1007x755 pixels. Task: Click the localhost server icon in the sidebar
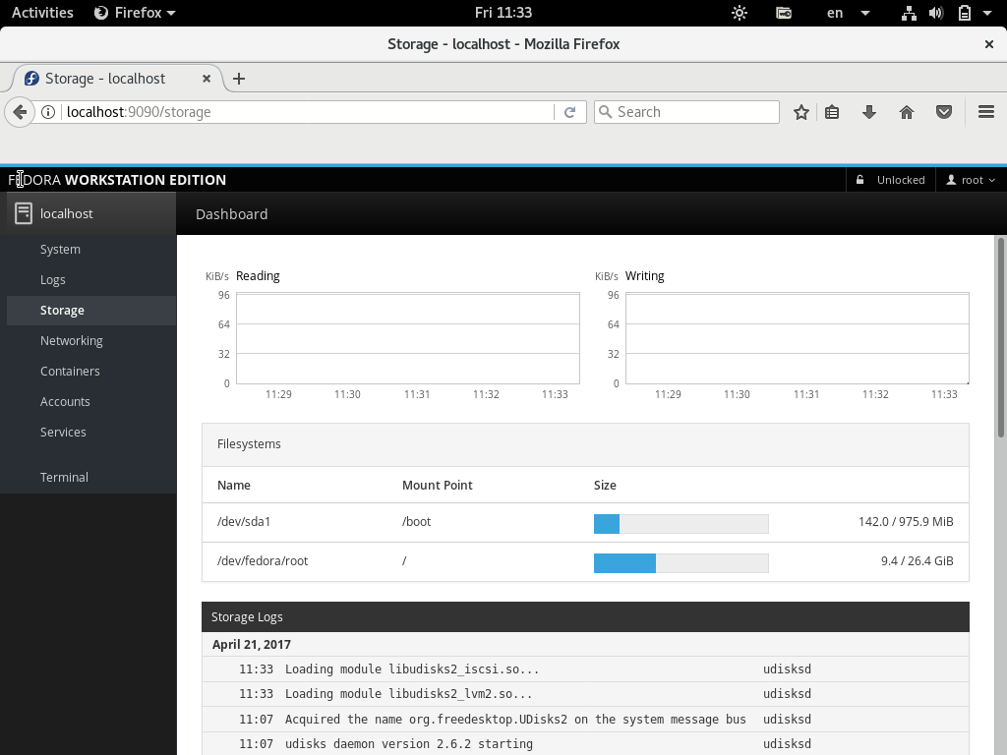tap(24, 213)
